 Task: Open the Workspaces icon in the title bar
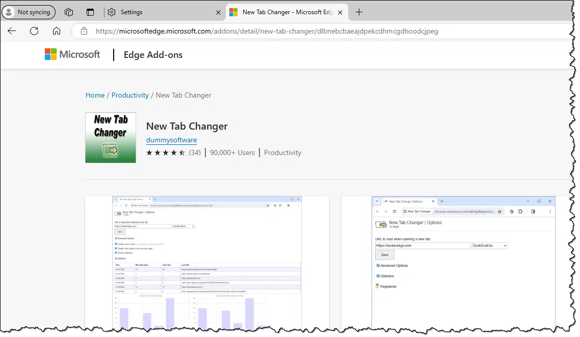tap(69, 12)
